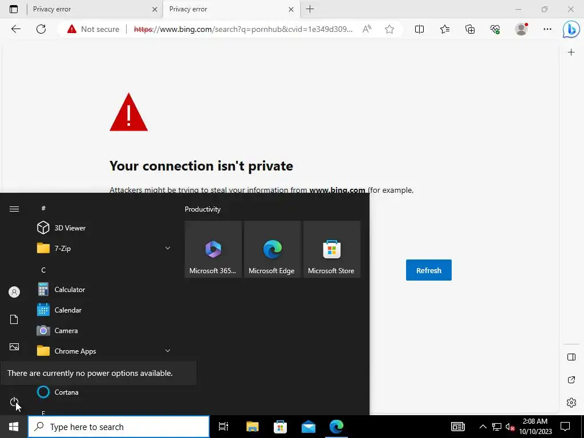Close the second Privacy error tab

tap(291, 9)
